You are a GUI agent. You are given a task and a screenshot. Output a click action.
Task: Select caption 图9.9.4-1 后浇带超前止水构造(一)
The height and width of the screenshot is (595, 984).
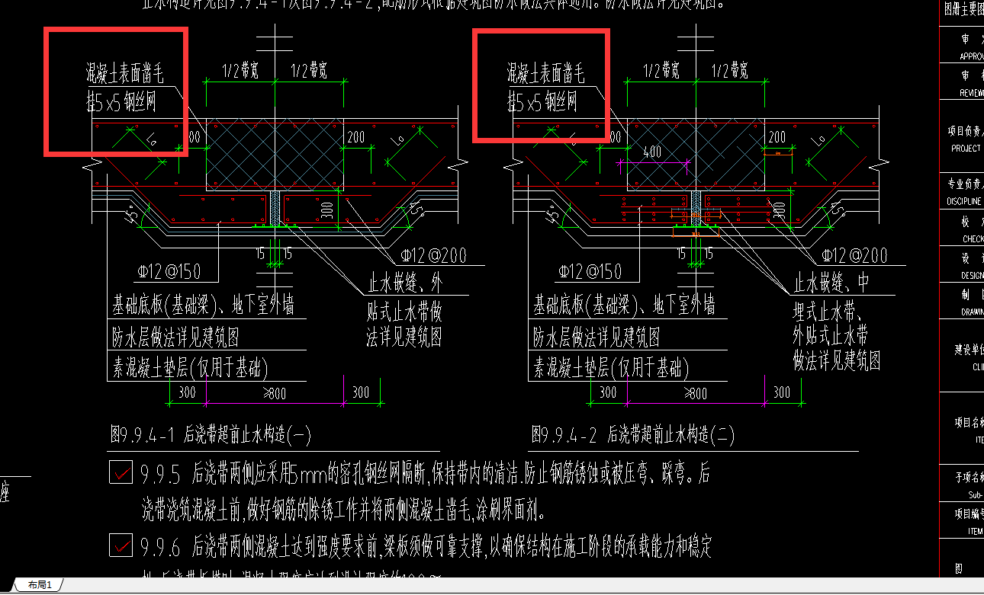point(211,435)
